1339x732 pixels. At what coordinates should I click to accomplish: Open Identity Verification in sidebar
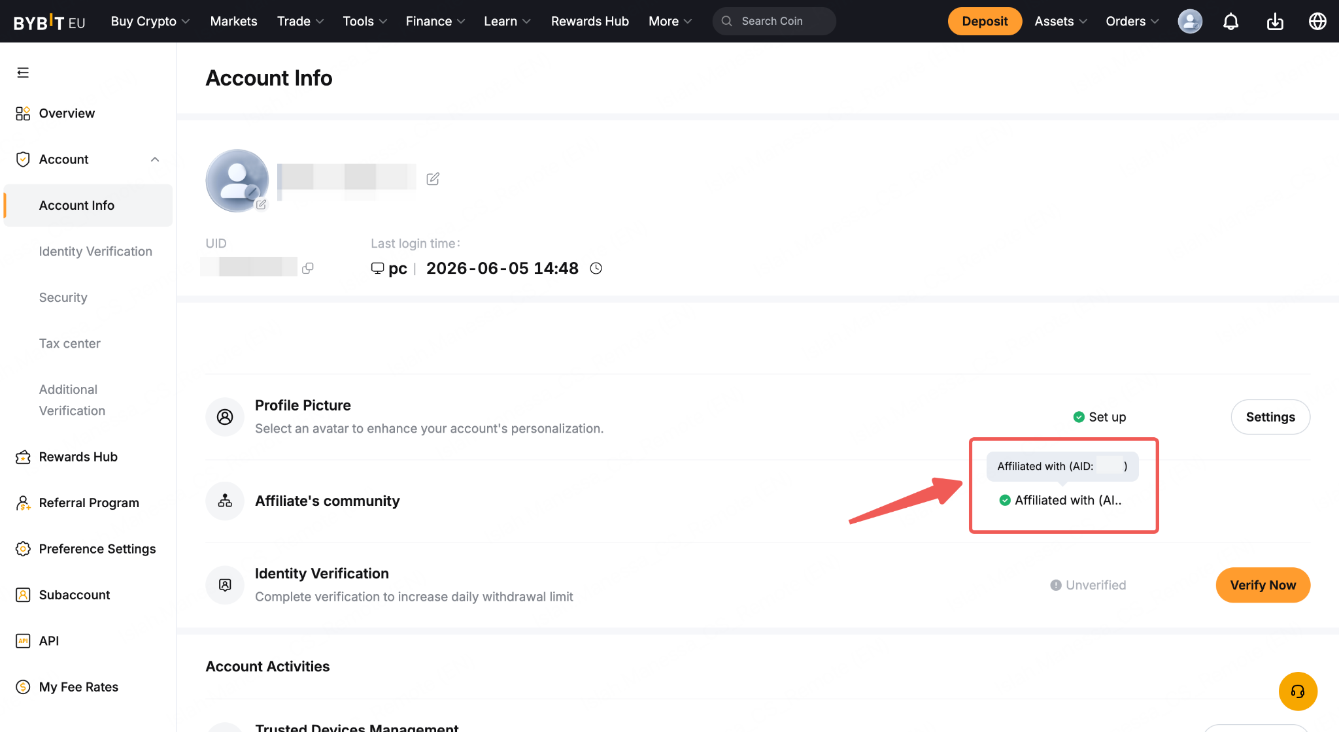pyautogui.click(x=95, y=252)
